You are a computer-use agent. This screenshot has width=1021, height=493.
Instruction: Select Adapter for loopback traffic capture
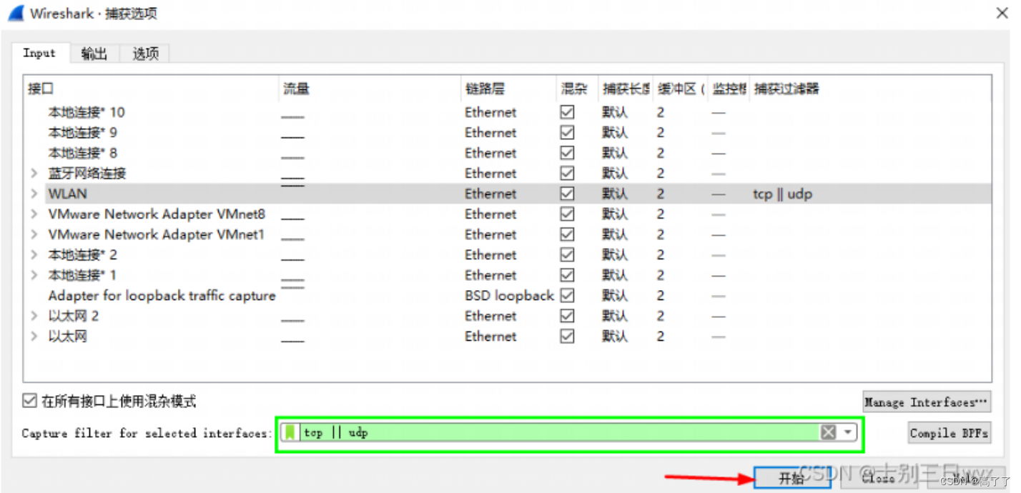(162, 296)
